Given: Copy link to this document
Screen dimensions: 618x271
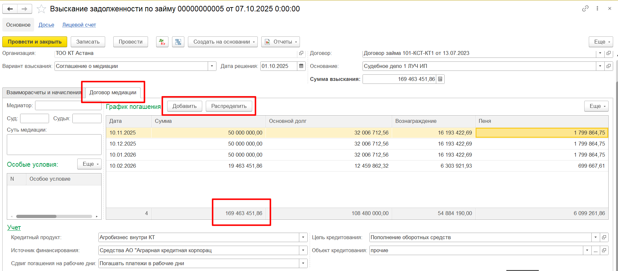Looking at the screenshot, I should (585, 9).
